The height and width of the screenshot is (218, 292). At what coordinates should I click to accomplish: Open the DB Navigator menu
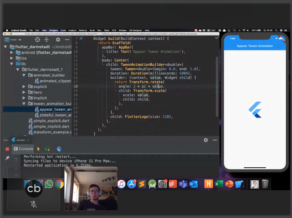pos(136,30)
